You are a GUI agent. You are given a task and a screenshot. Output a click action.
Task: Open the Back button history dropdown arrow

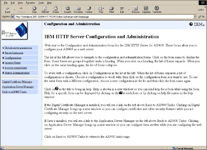(x=14, y=10)
